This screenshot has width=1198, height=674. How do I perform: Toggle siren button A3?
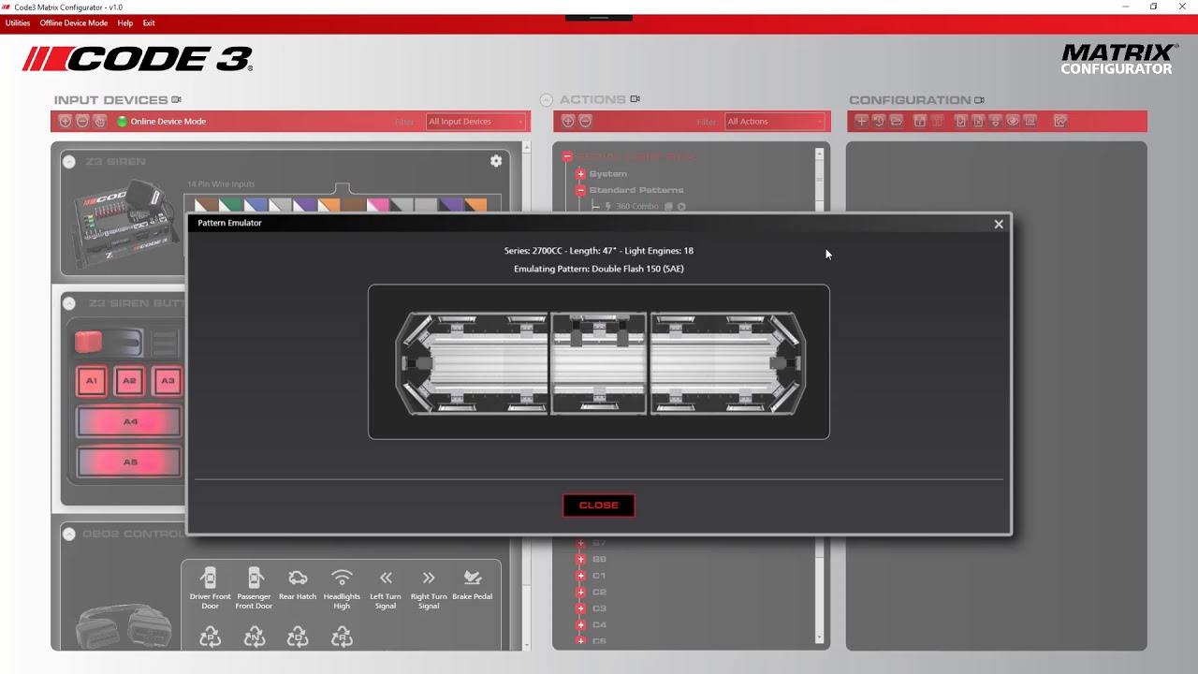pyautogui.click(x=167, y=381)
